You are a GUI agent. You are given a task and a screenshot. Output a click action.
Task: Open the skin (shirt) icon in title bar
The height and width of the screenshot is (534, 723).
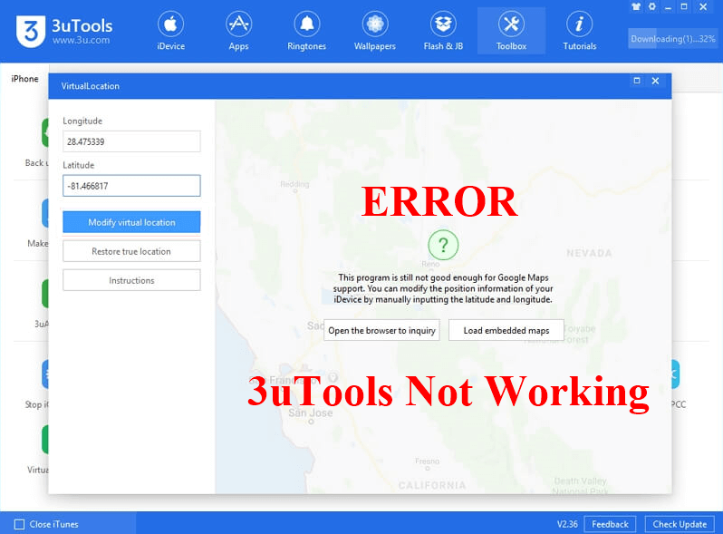click(636, 6)
